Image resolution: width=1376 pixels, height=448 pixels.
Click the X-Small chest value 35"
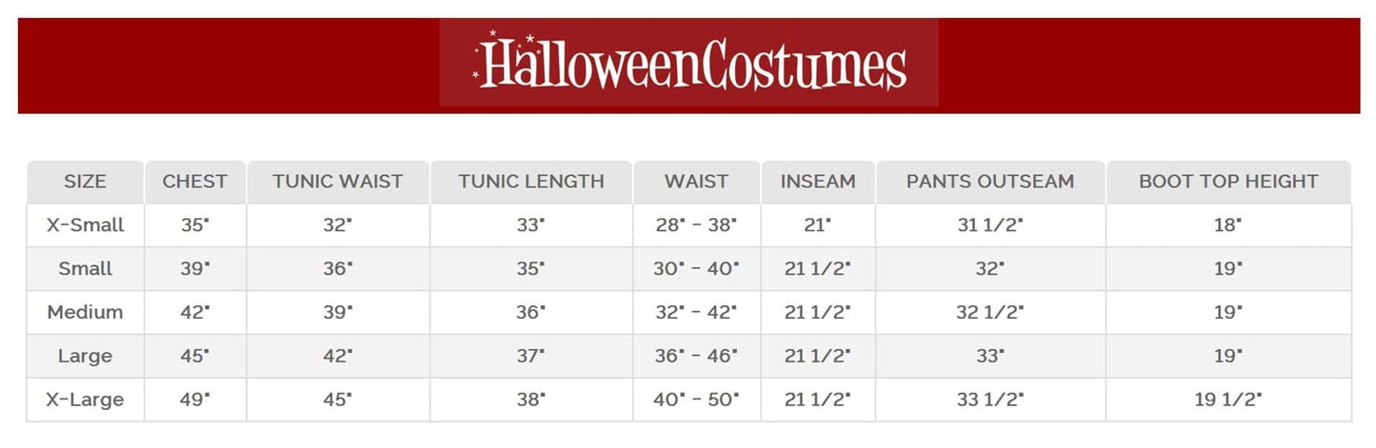click(x=194, y=225)
